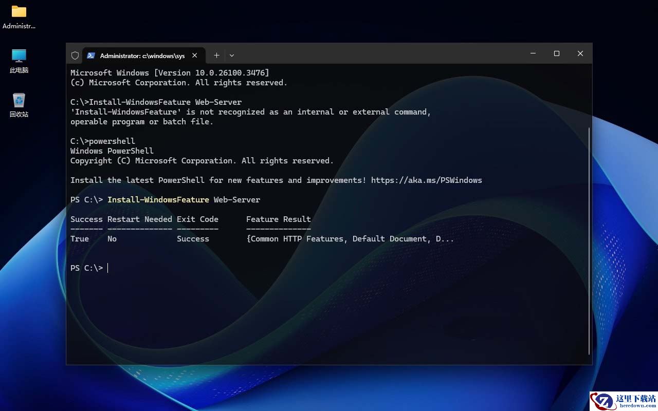Image resolution: width=658 pixels, height=411 pixels.
Task: Click the terminal's vertical scrollbar
Action: point(589,240)
